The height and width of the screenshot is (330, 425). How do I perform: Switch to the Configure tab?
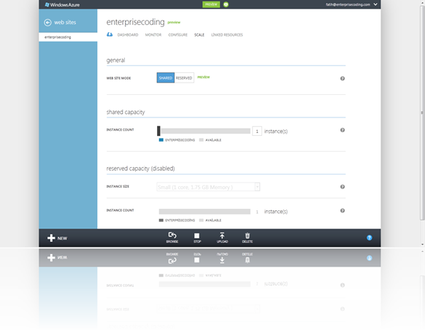(177, 35)
